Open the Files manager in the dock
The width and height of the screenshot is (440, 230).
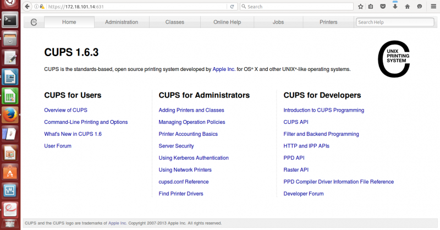(10, 39)
